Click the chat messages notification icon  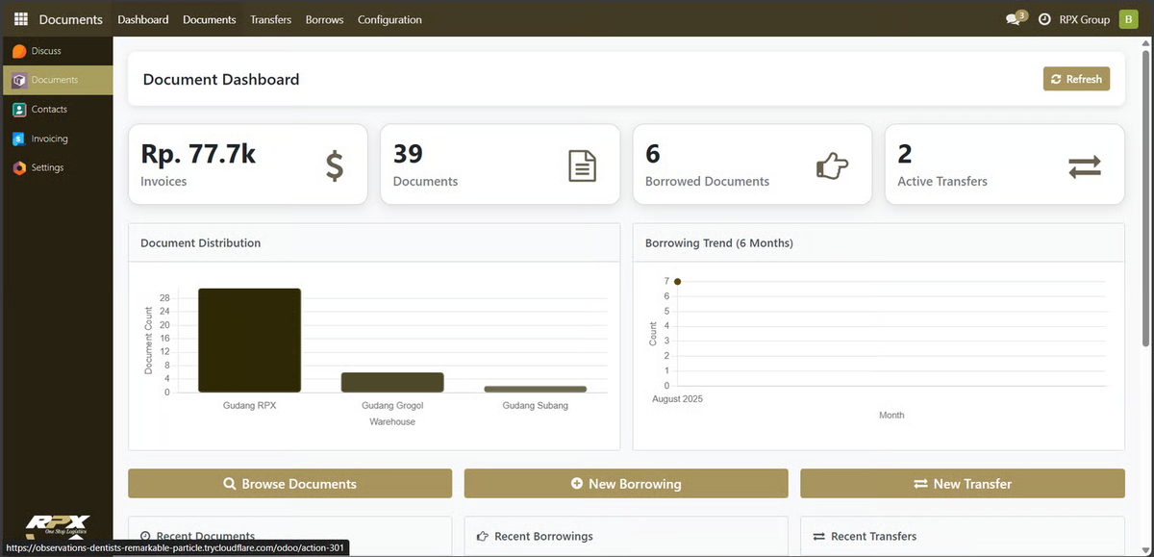pos(1013,19)
